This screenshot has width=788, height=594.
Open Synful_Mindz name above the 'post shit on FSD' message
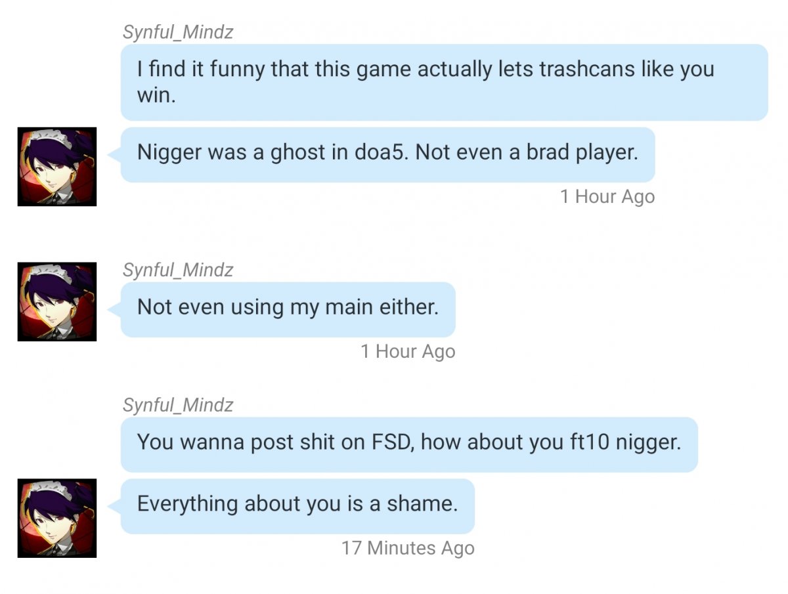click(x=178, y=405)
